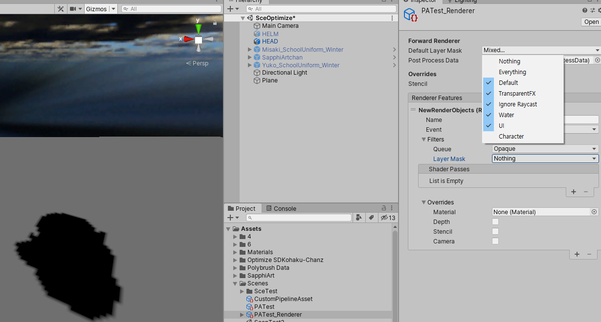
Task: Click the Hierarchy search field
Action: [x=321, y=9]
